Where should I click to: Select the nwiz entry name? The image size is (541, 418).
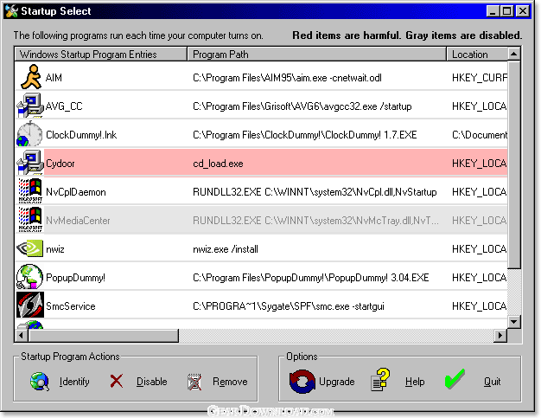coord(55,249)
